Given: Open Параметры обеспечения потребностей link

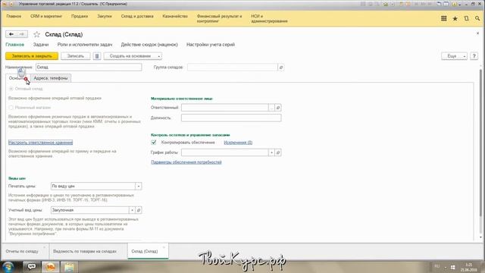Looking at the screenshot, I should click(x=186, y=162).
